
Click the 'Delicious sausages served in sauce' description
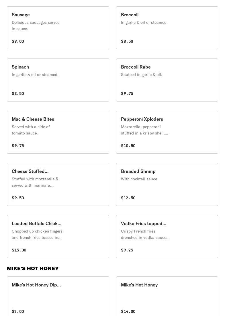click(36, 26)
